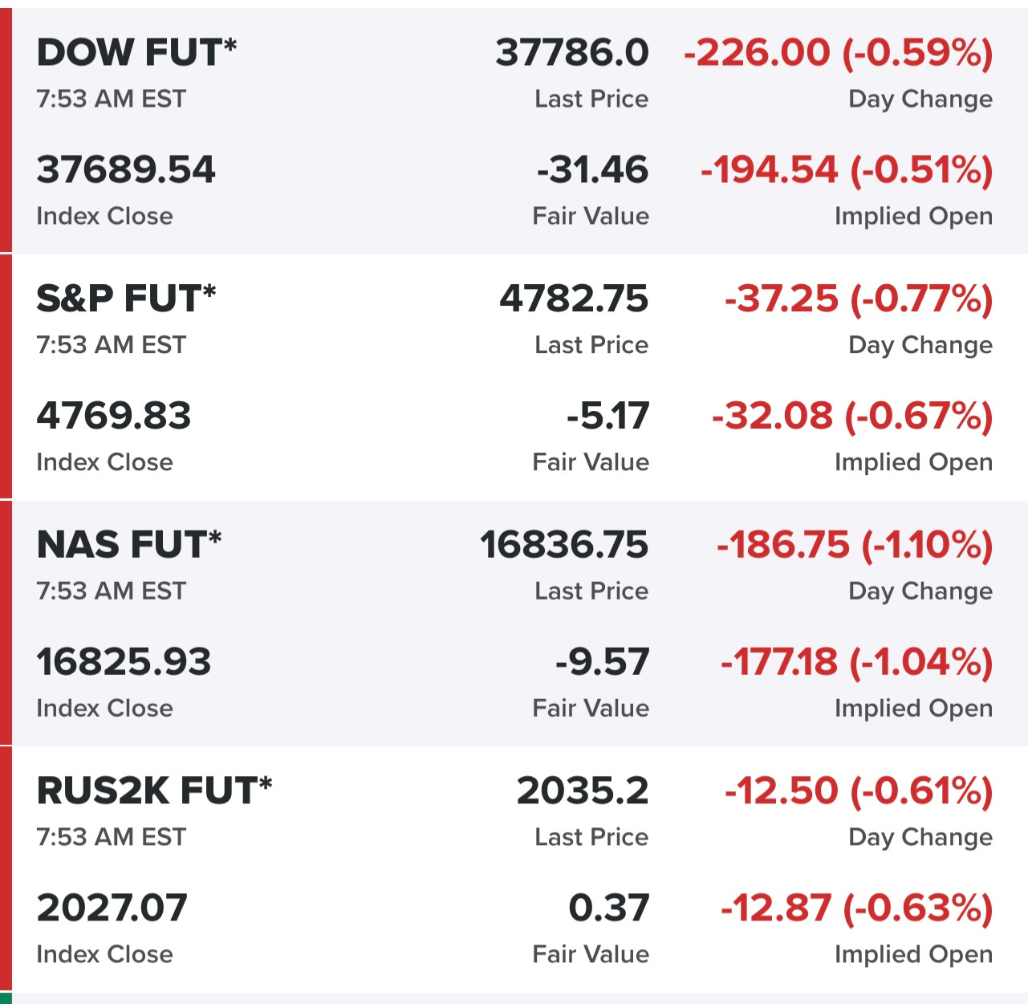Select Dow day change -226.00 (-0.59%)
1028x1004 pixels.
click(x=839, y=53)
